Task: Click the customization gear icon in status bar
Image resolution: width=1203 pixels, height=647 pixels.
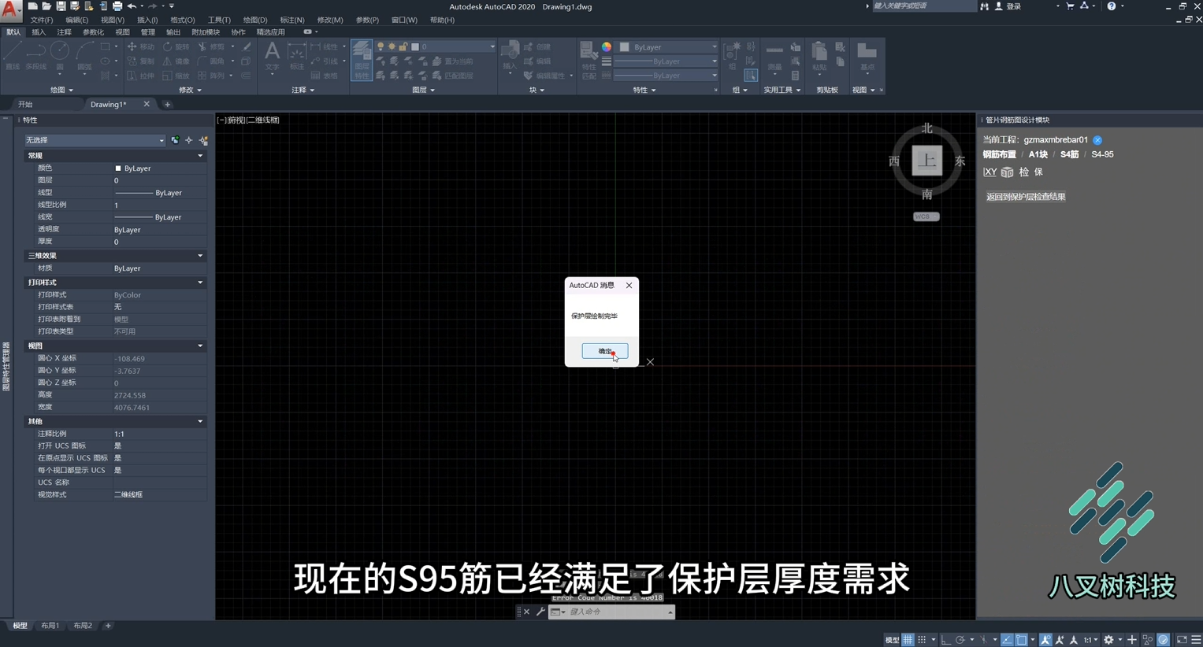Action: pyautogui.click(x=1108, y=640)
